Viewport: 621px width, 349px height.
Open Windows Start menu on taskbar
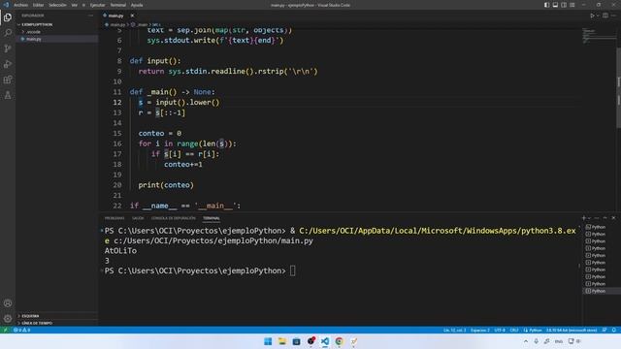coord(268,341)
